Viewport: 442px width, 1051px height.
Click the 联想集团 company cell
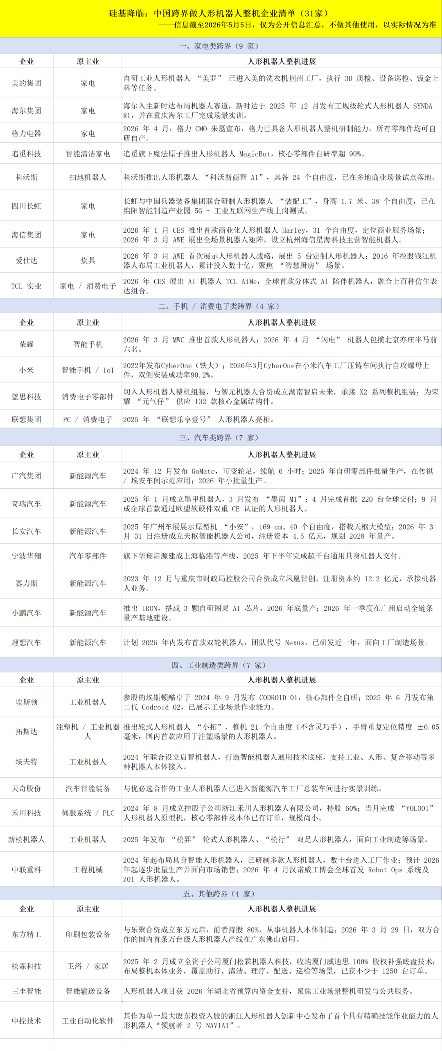pos(26,419)
